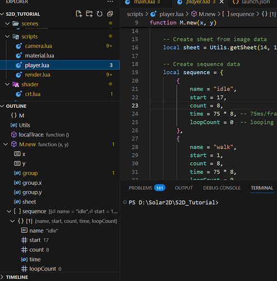Click the M.new cube icon in breadcrumbs
277x281 pixels.
coord(194,14)
